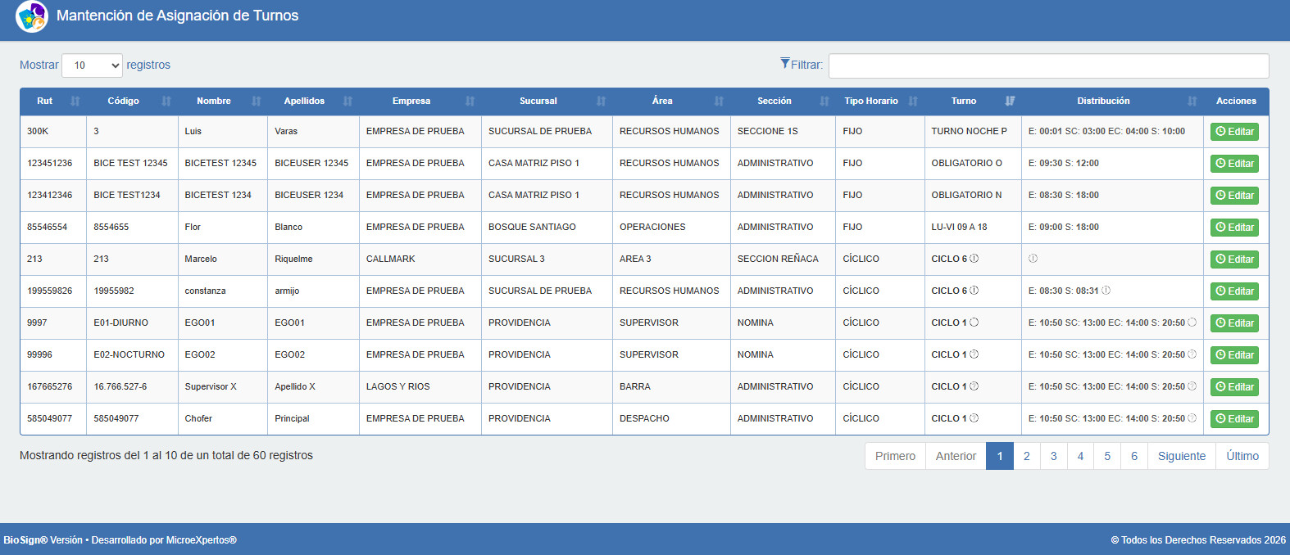Open the info icon in Marcelo's Distribución cell
Image resolution: width=1290 pixels, height=555 pixels.
(1033, 259)
